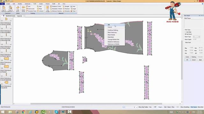Choose Change Mobile Side in context menu
Image resolution: width=204 pixels, height=114 pixels.
click(115, 39)
